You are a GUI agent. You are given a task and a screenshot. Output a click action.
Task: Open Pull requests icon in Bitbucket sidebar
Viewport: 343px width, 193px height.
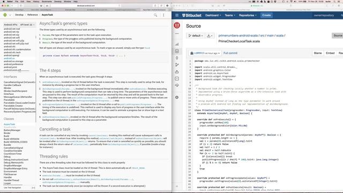pyautogui.click(x=177, y=72)
